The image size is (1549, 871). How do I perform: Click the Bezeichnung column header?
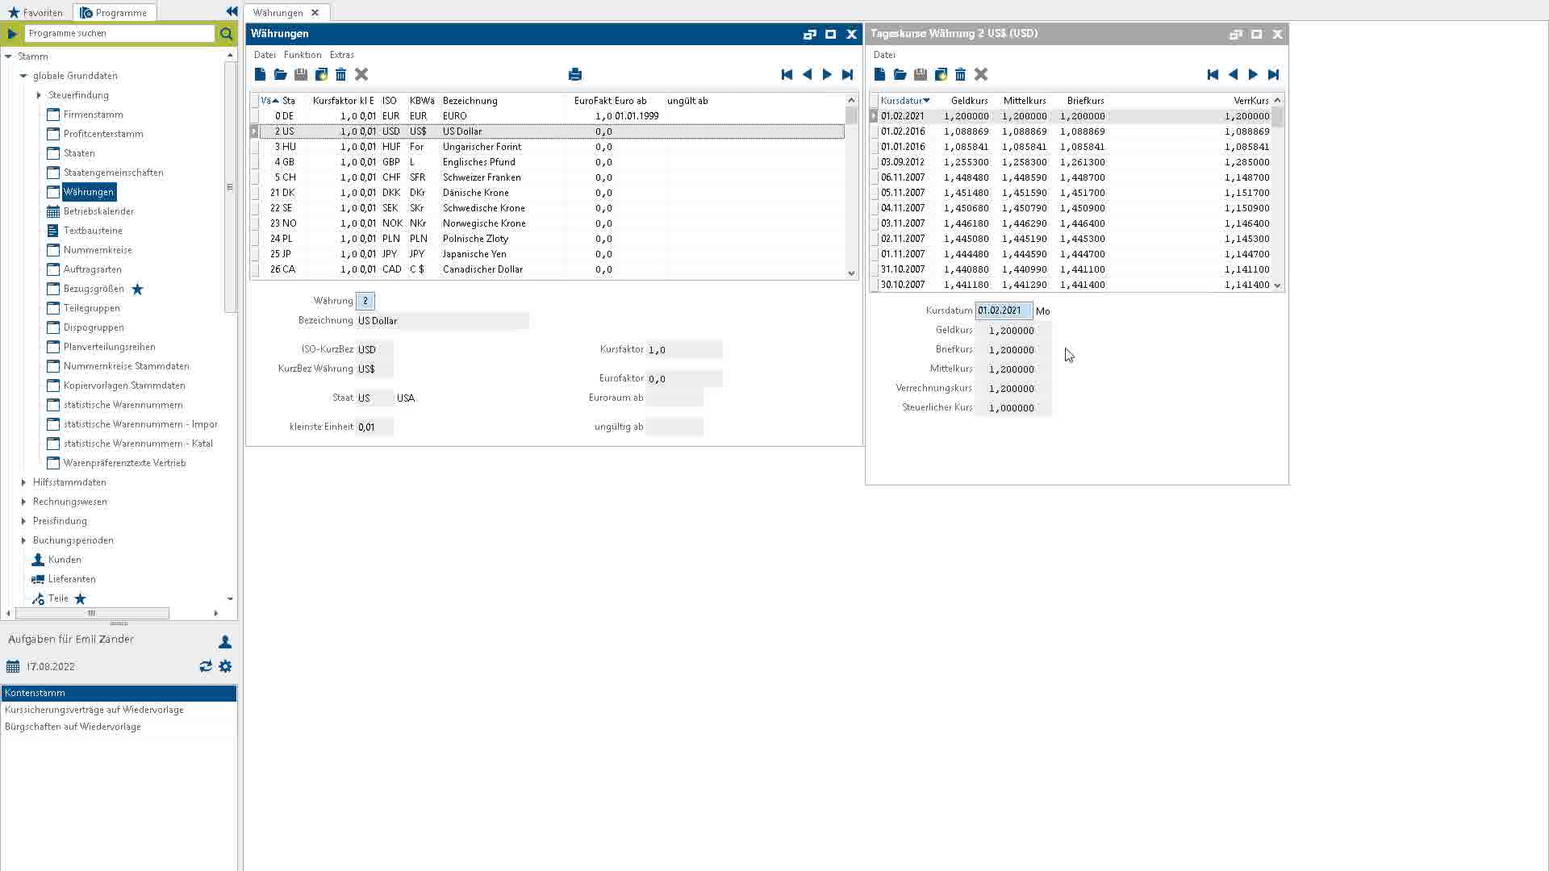tap(470, 101)
